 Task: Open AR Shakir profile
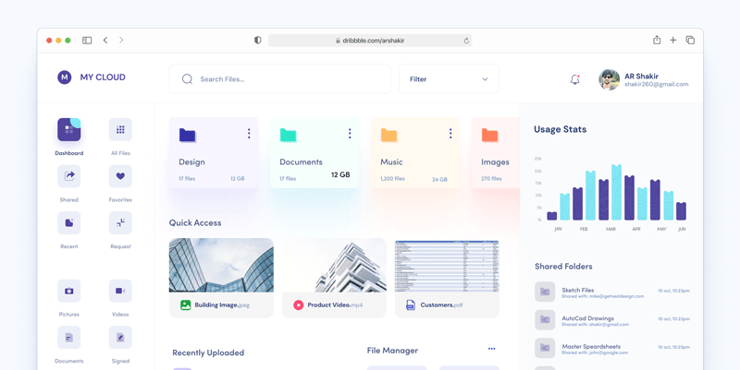[643, 79]
